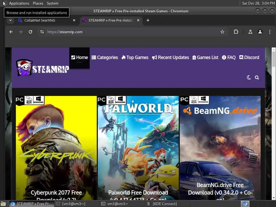Viewport: 276px width, 207px height.
Task: Go back with the browser back arrow
Action: point(11,32)
